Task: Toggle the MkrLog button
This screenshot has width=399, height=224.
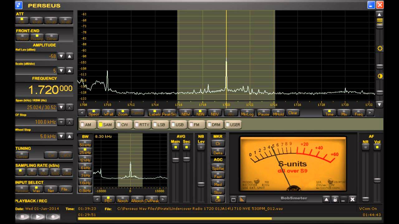Action: click(247, 113)
